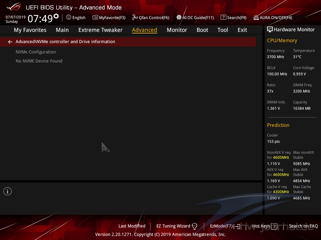
Task: Open Search on FAQ link
Action: [303, 226]
